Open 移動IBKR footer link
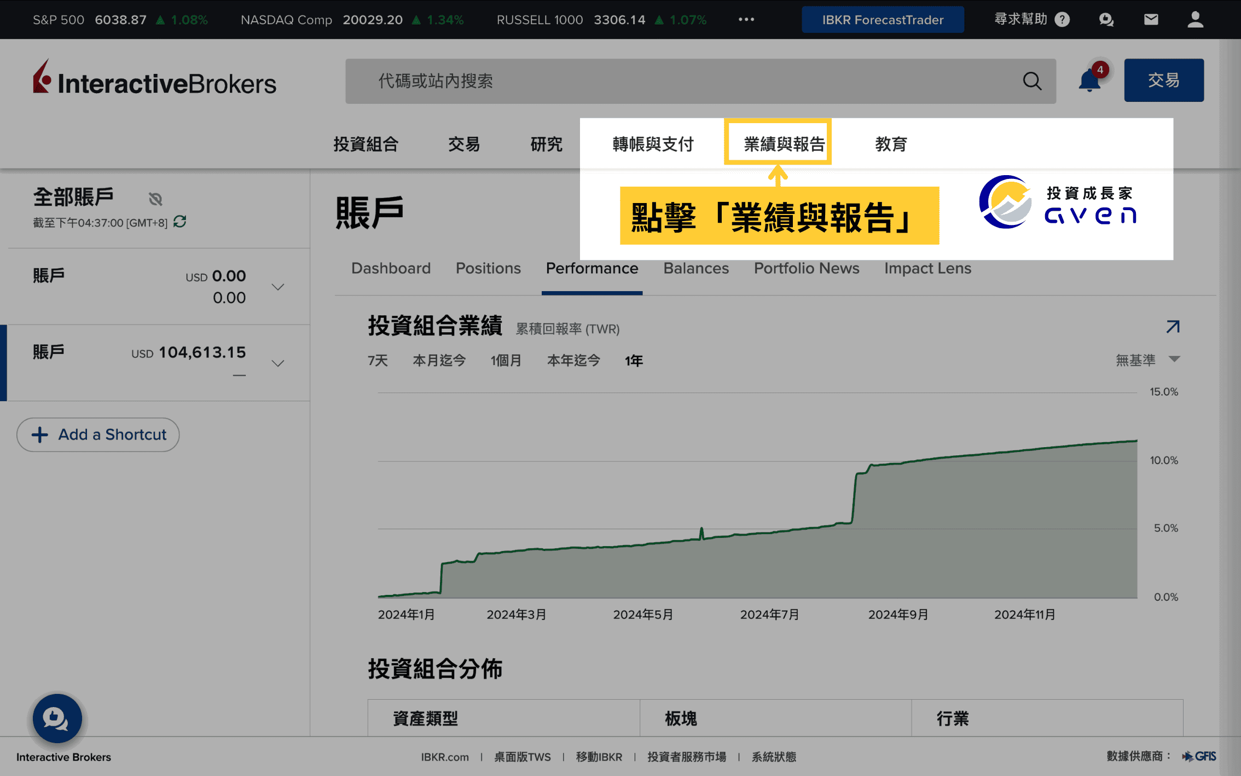 [599, 757]
